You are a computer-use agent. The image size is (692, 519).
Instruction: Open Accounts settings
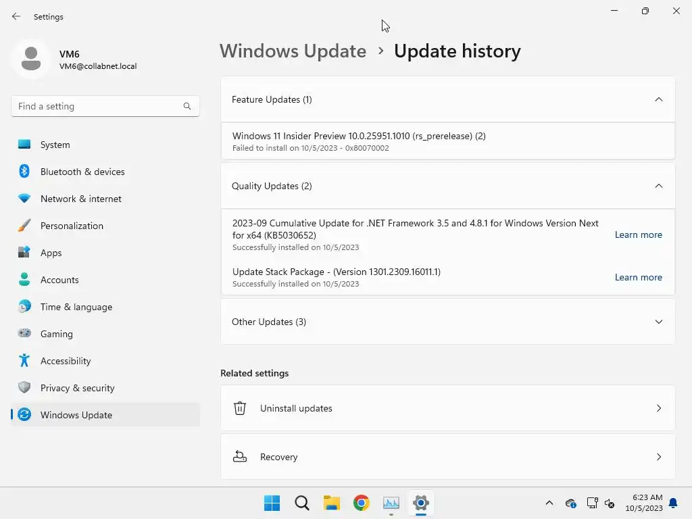(x=105, y=279)
